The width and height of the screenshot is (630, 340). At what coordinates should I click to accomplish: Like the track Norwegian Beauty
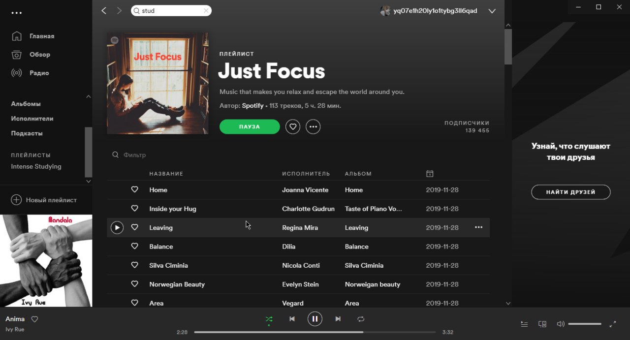pos(134,284)
